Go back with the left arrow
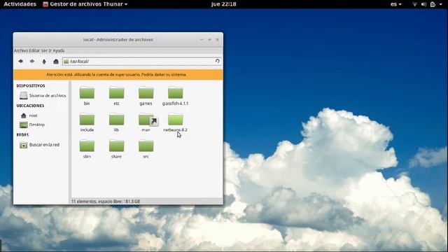This screenshot has width=448, height=252. 20,62
